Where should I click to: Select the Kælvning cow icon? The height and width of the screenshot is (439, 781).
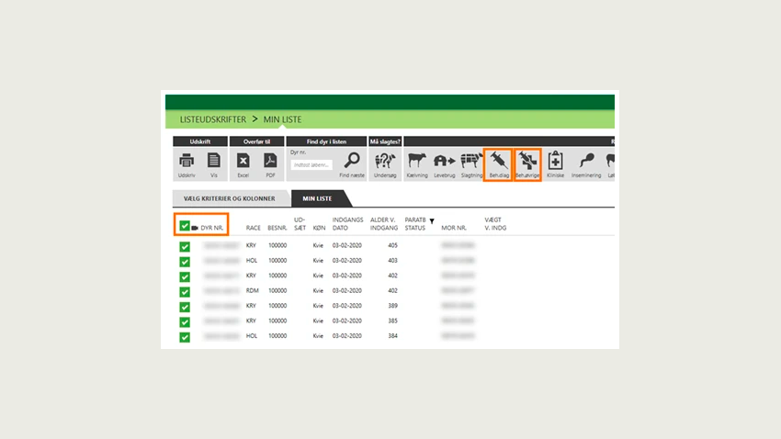[x=418, y=161]
